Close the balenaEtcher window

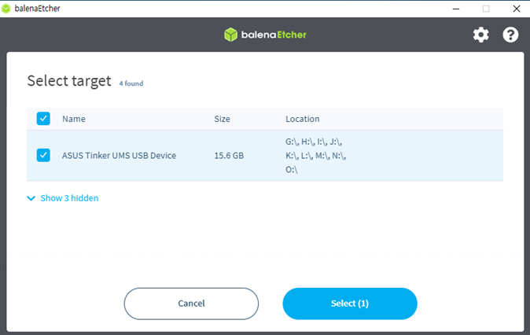pyautogui.click(x=516, y=9)
